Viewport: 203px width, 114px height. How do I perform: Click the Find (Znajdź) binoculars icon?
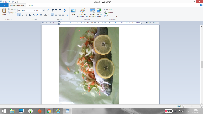106,9
